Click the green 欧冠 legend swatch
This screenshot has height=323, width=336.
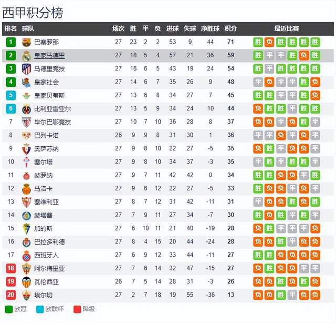(8, 309)
